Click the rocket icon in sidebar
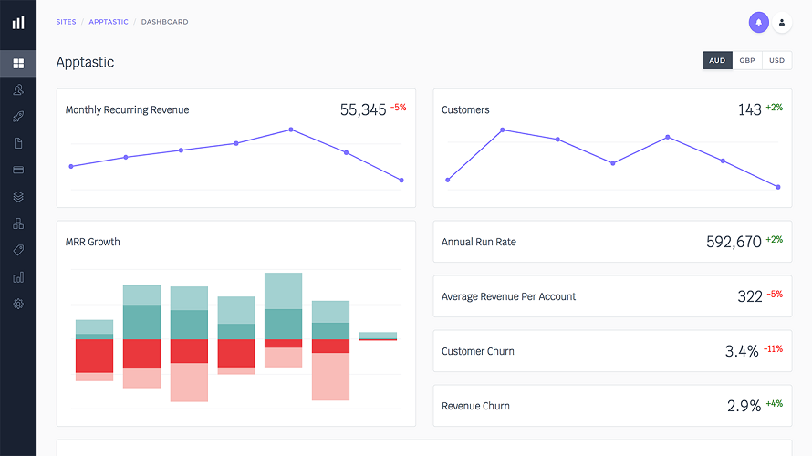This screenshot has width=812, height=456. coord(18,117)
